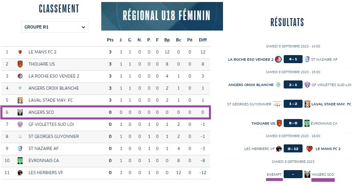This screenshot has width=354, height=185.
Task: Click La Roche ESO Vendee 2 results crest
Action: [x=278, y=60]
